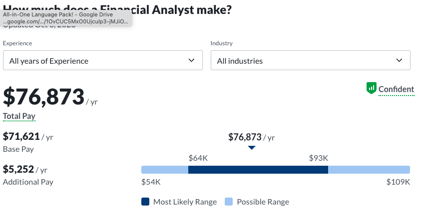Viewport: 422px width, 213px height.
Task: Click the $109K maximum range label
Action: tap(398, 182)
